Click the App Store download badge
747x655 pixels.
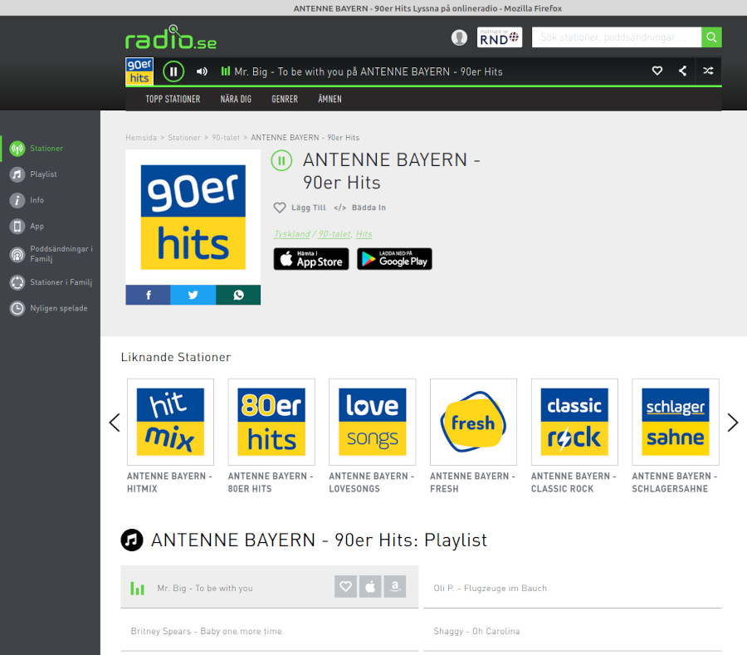point(311,259)
